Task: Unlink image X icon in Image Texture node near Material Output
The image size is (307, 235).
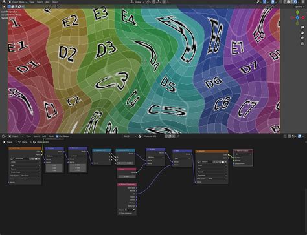Action: coord(226,162)
